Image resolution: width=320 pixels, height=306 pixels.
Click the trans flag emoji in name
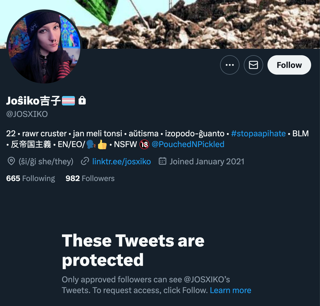[68, 101]
